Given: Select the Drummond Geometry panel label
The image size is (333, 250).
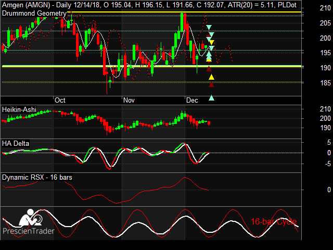Looking at the screenshot, I should pos(34,14).
